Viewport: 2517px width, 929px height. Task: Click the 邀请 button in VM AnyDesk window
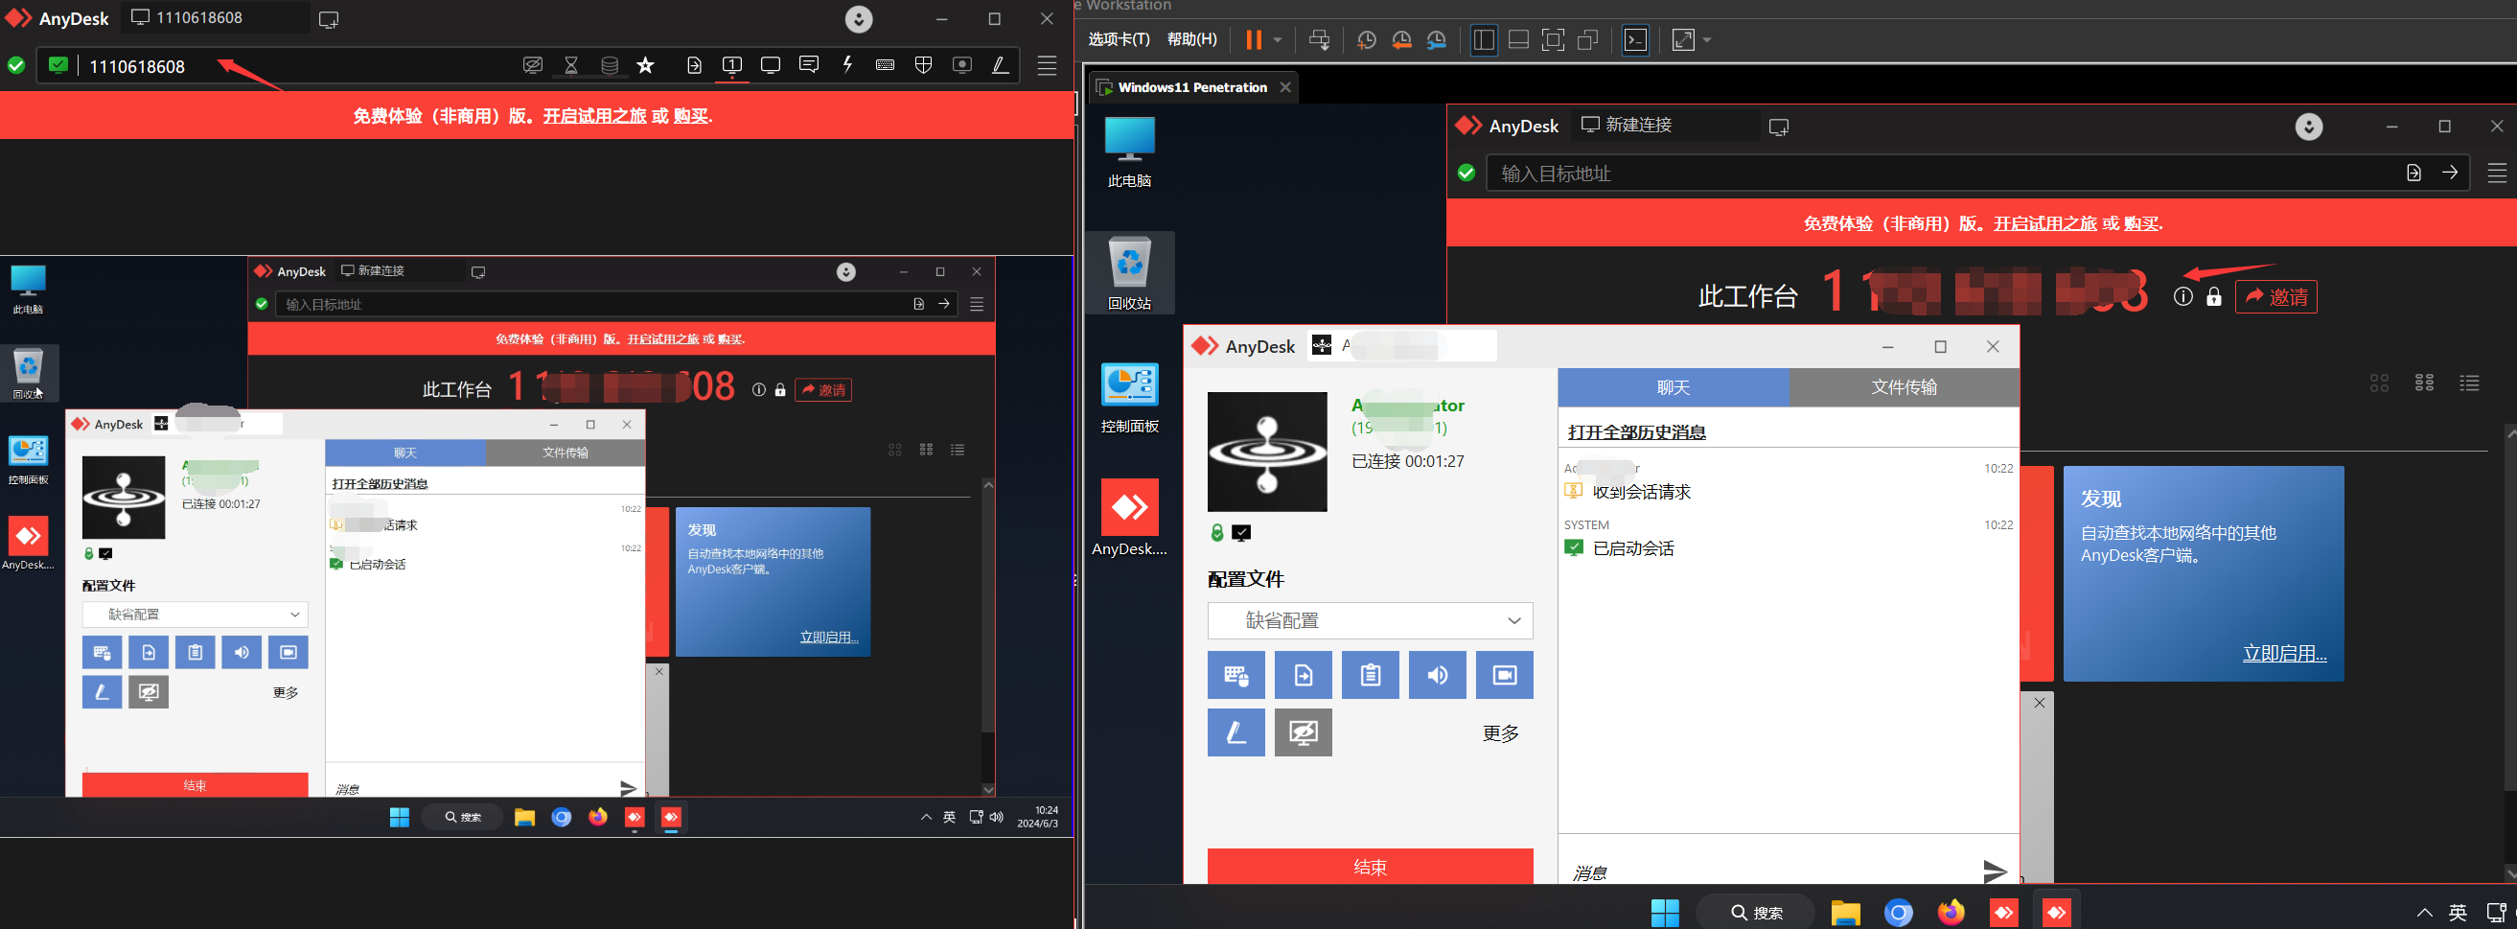click(x=2275, y=297)
